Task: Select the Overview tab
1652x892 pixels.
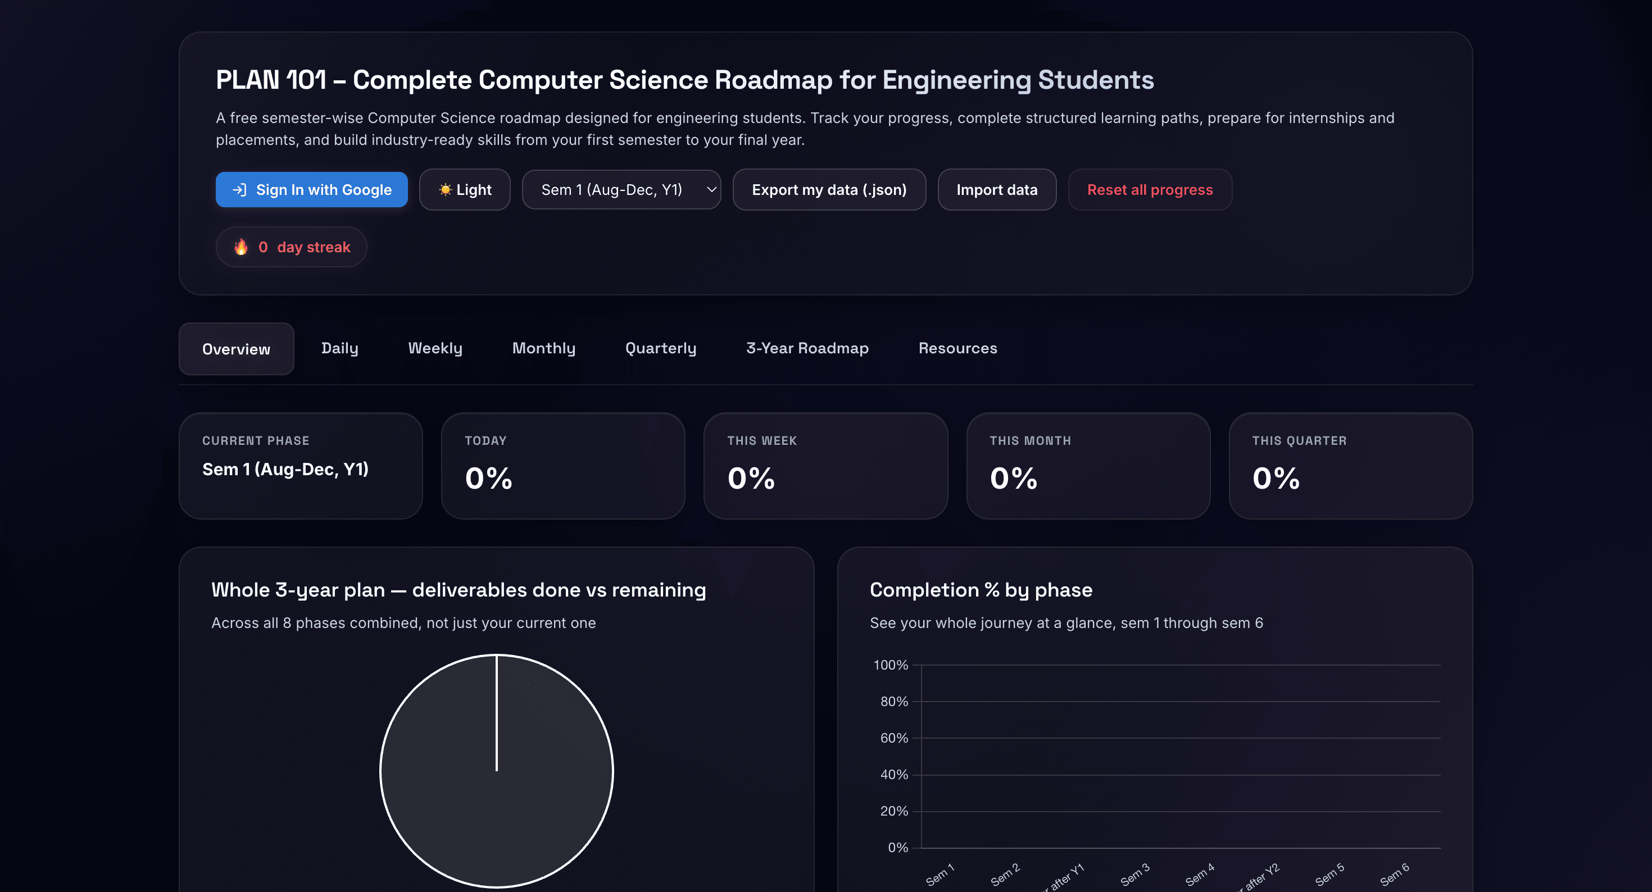Action: [x=237, y=349]
